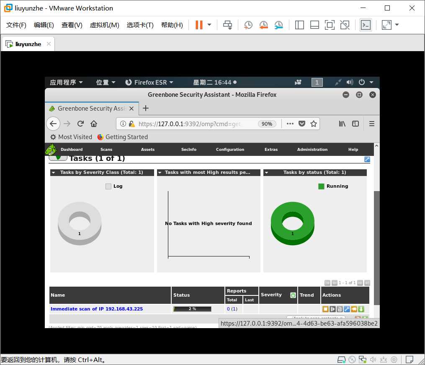Open Scans menu in Greenbone
Viewport: 425px width, 365px height.
tap(106, 150)
